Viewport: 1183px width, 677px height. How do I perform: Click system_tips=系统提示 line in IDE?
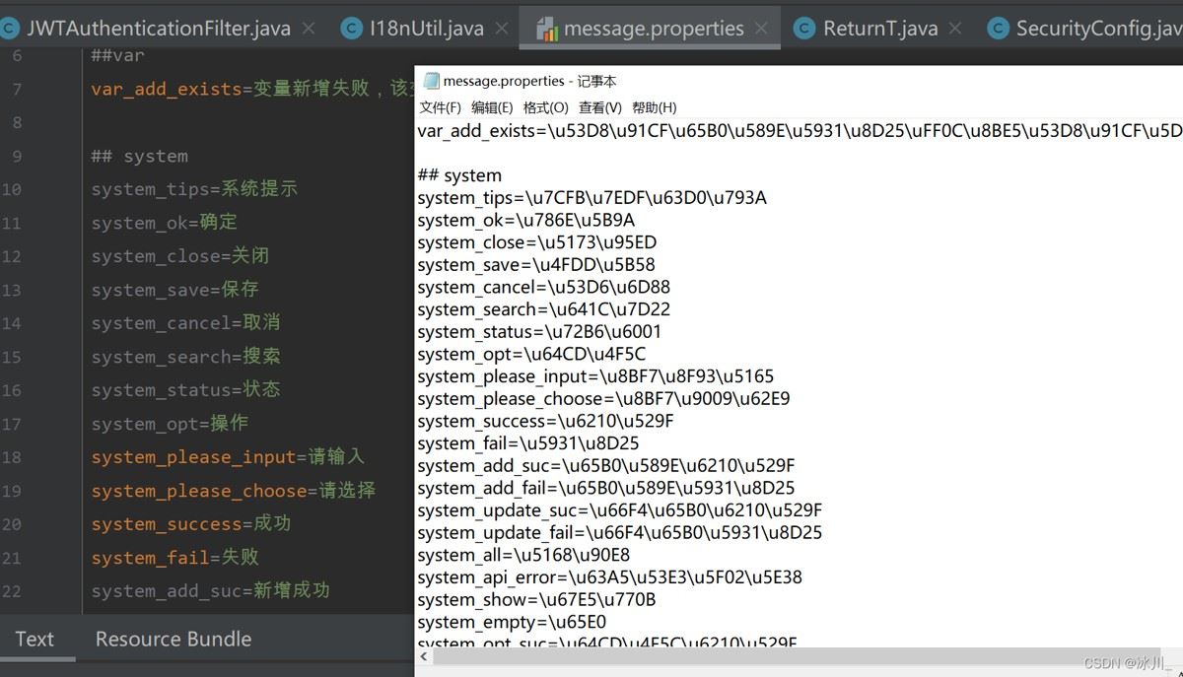point(194,189)
